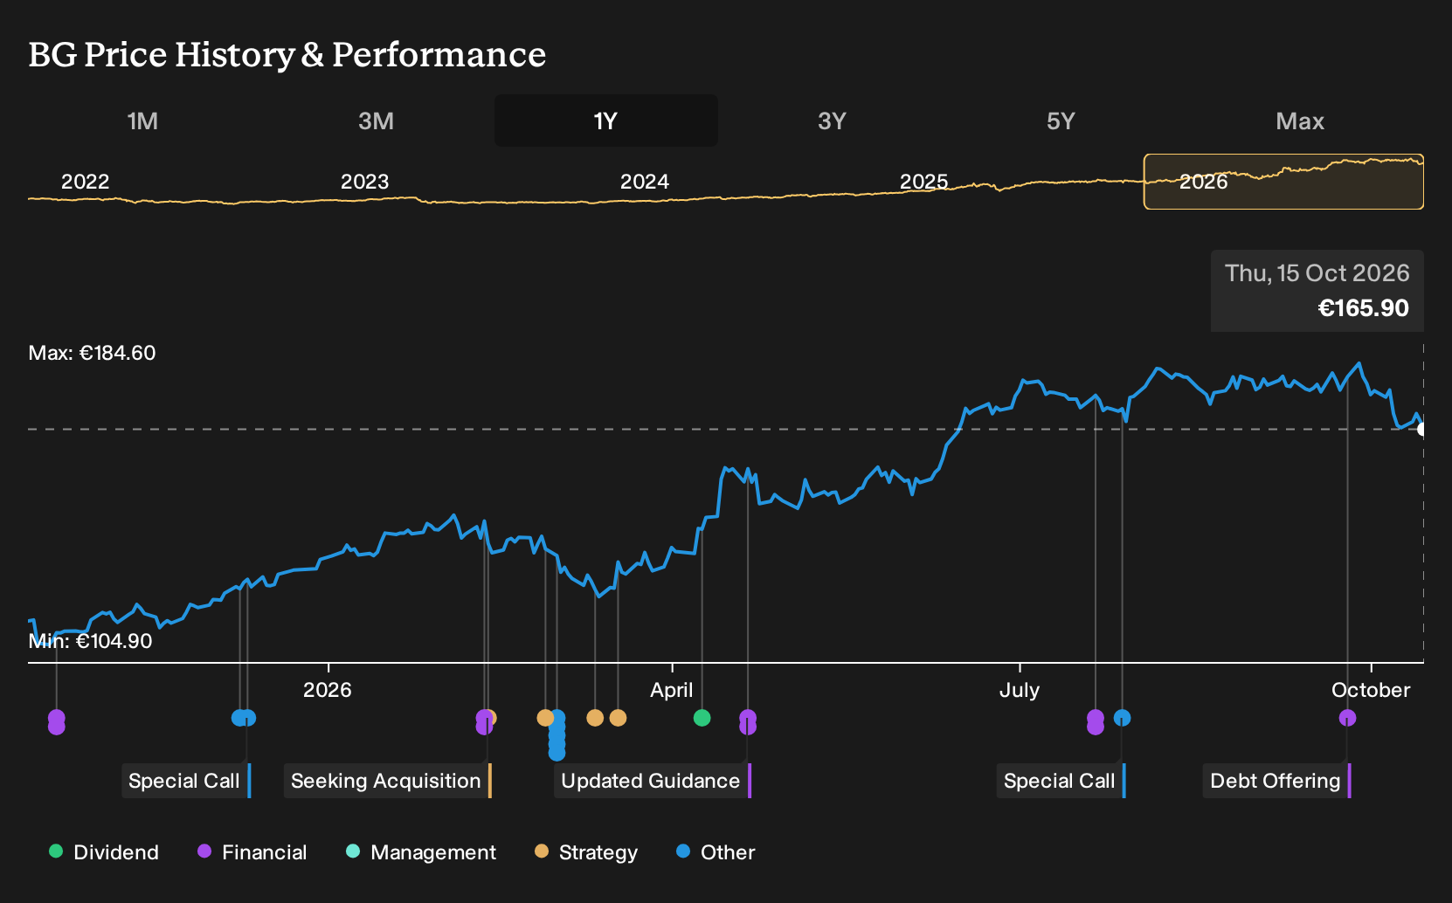Toggle the Financial legend filter
1452x903 pixels.
tap(252, 851)
